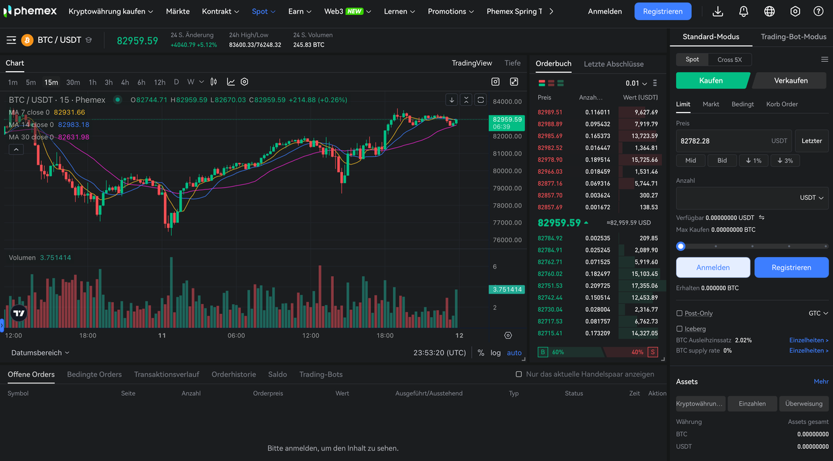Enable the Post-Only checkbox
833x461 pixels.
(x=679, y=313)
